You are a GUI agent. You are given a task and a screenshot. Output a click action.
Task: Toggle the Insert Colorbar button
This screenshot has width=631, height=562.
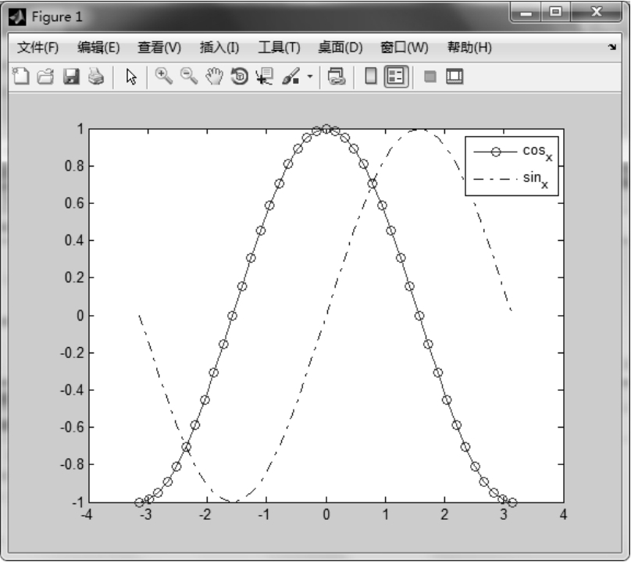tap(371, 77)
